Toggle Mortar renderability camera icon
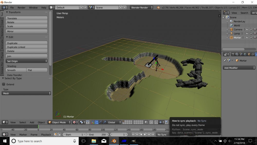Screen dimensions: 257x145 coord(255,37)
